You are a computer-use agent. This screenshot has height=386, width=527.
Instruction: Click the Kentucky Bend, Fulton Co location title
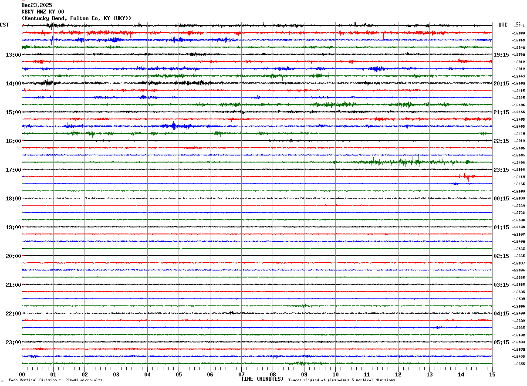(76, 18)
